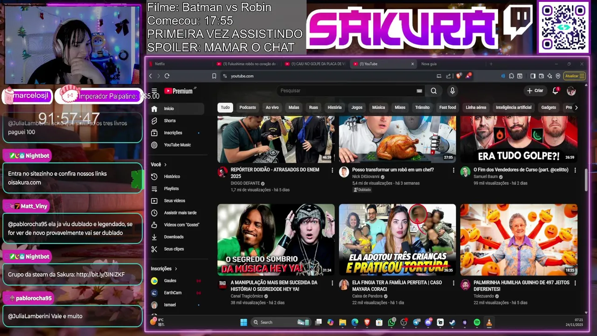Open WhatsApp from the taskbar
Screen dimensions: 597x336
click(x=391, y=322)
